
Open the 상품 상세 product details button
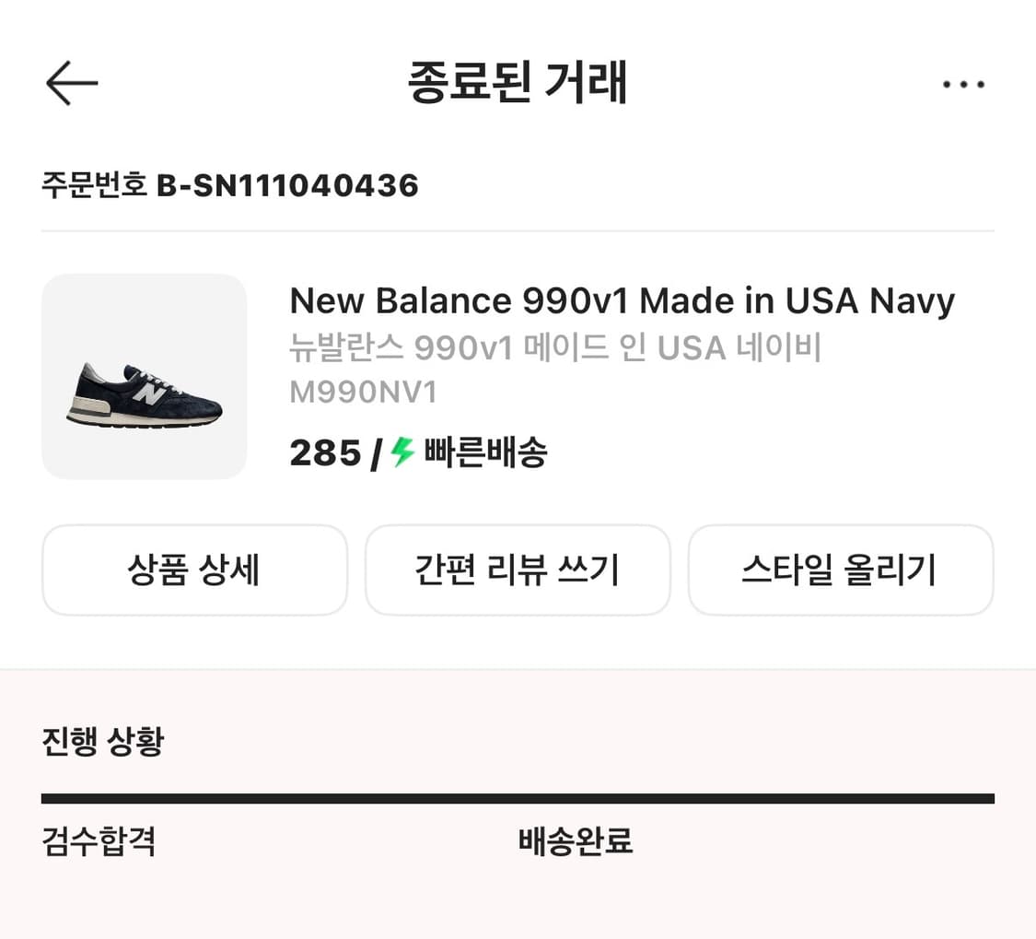[194, 569]
